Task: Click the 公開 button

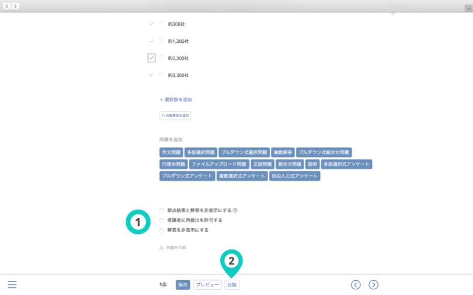Action: [x=231, y=285]
